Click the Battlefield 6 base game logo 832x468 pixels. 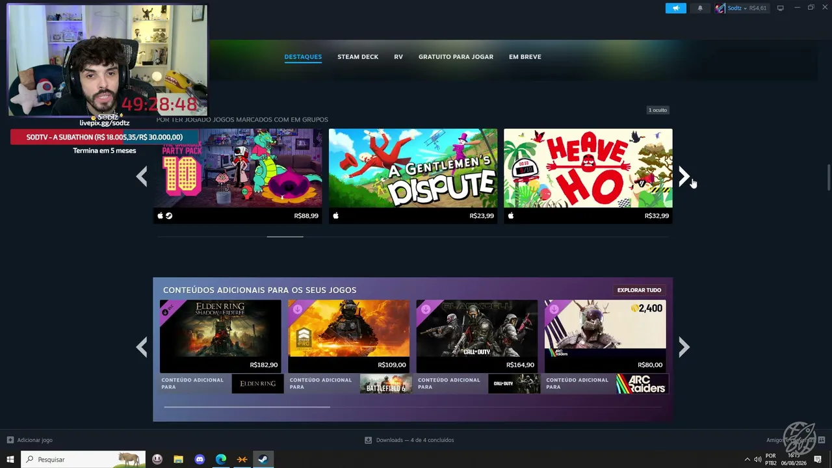coord(386,383)
